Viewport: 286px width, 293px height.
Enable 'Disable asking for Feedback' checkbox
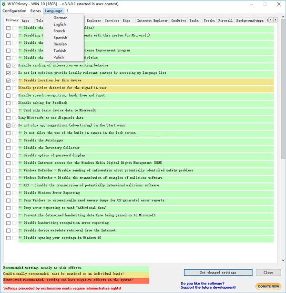pyautogui.click(x=9, y=103)
